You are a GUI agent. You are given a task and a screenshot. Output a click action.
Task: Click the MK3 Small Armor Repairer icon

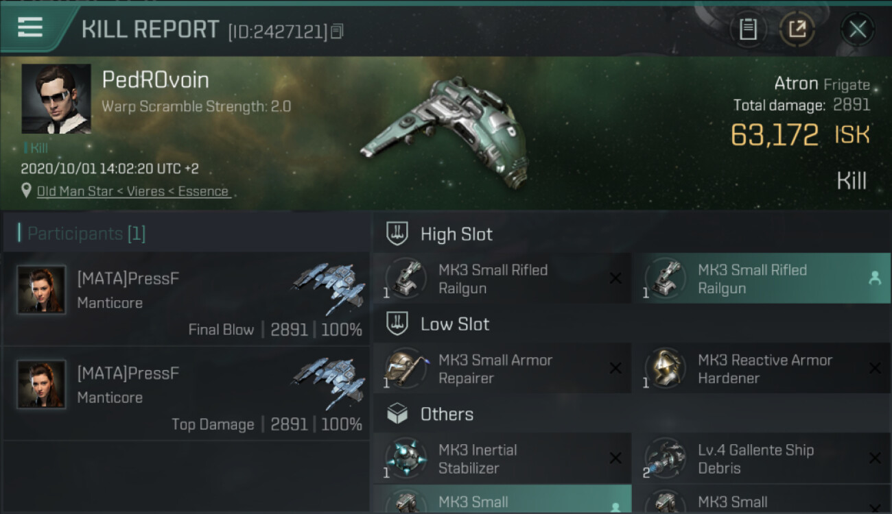[406, 368]
